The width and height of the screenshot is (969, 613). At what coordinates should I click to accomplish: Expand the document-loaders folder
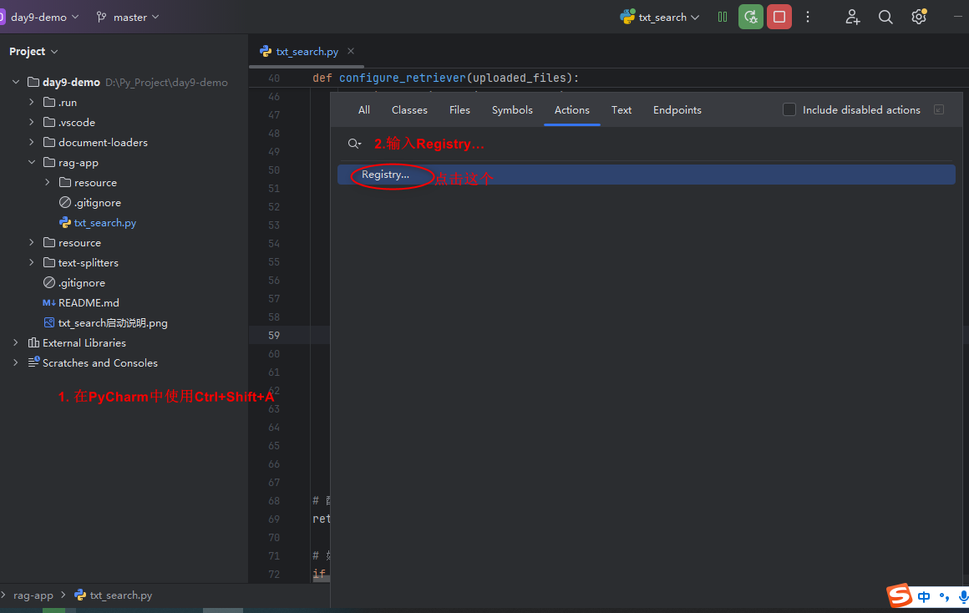click(32, 142)
